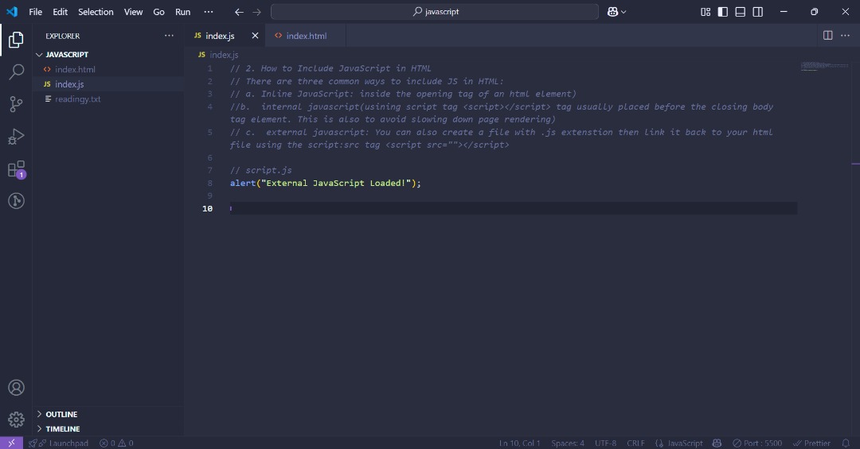Open the Go menu
The width and height of the screenshot is (860, 449).
[158, 11]
